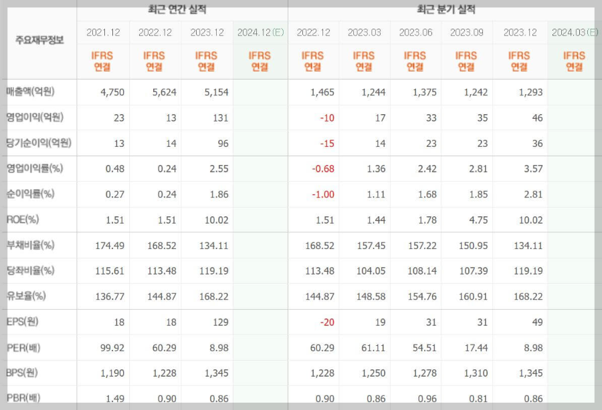Select the ROE(%) row label

coord(23,220)
